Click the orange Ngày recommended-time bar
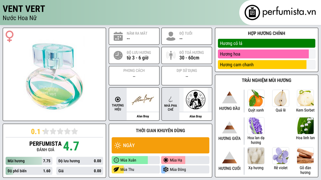 (x=160, y=145)
